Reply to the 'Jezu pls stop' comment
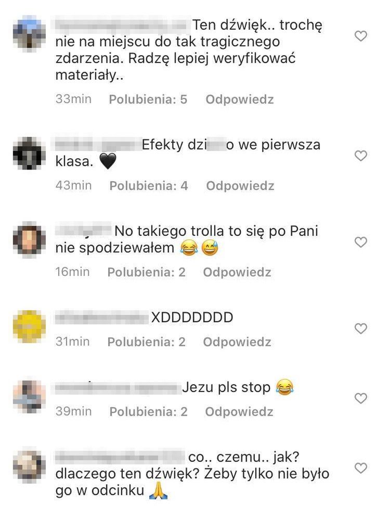390x506 pixels. (239, 411)
